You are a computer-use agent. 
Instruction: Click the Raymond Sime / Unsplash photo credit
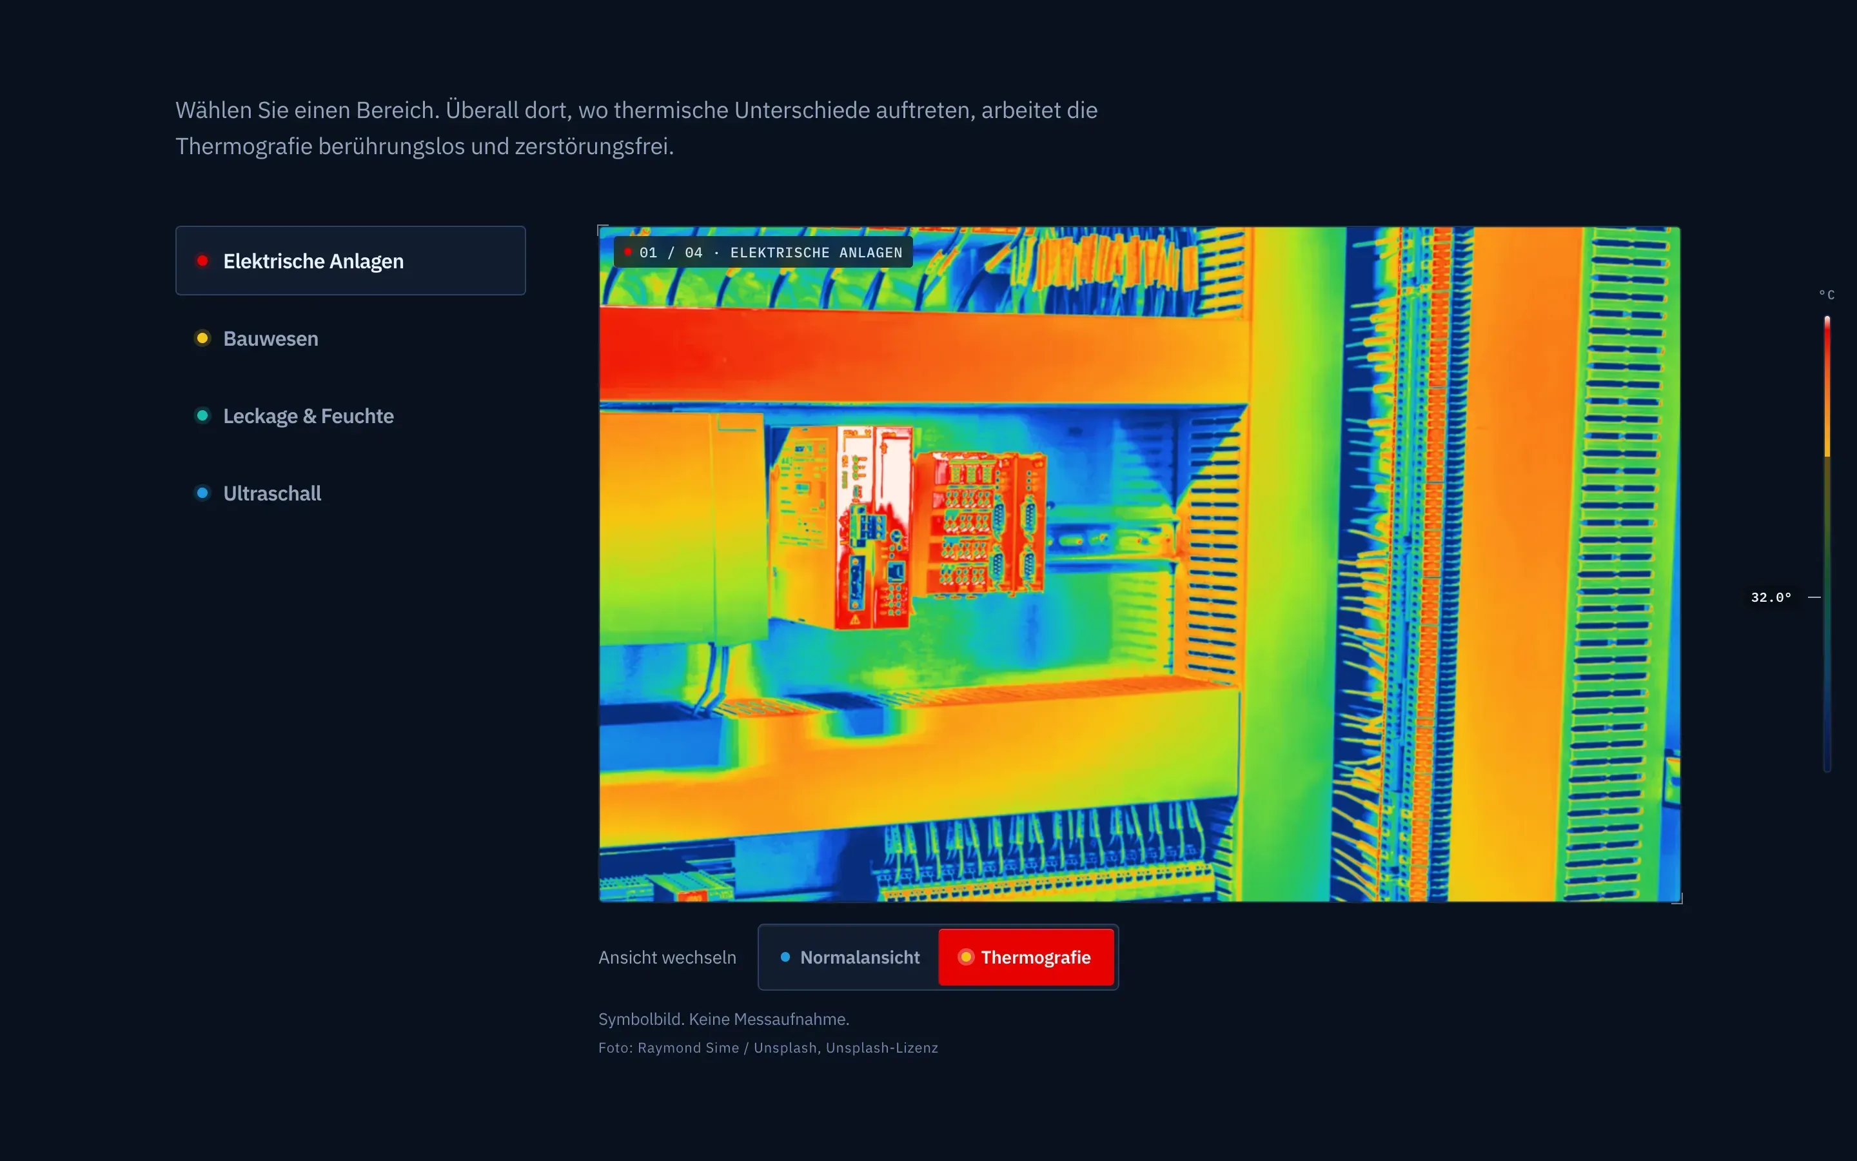(x=768, y=1047)
